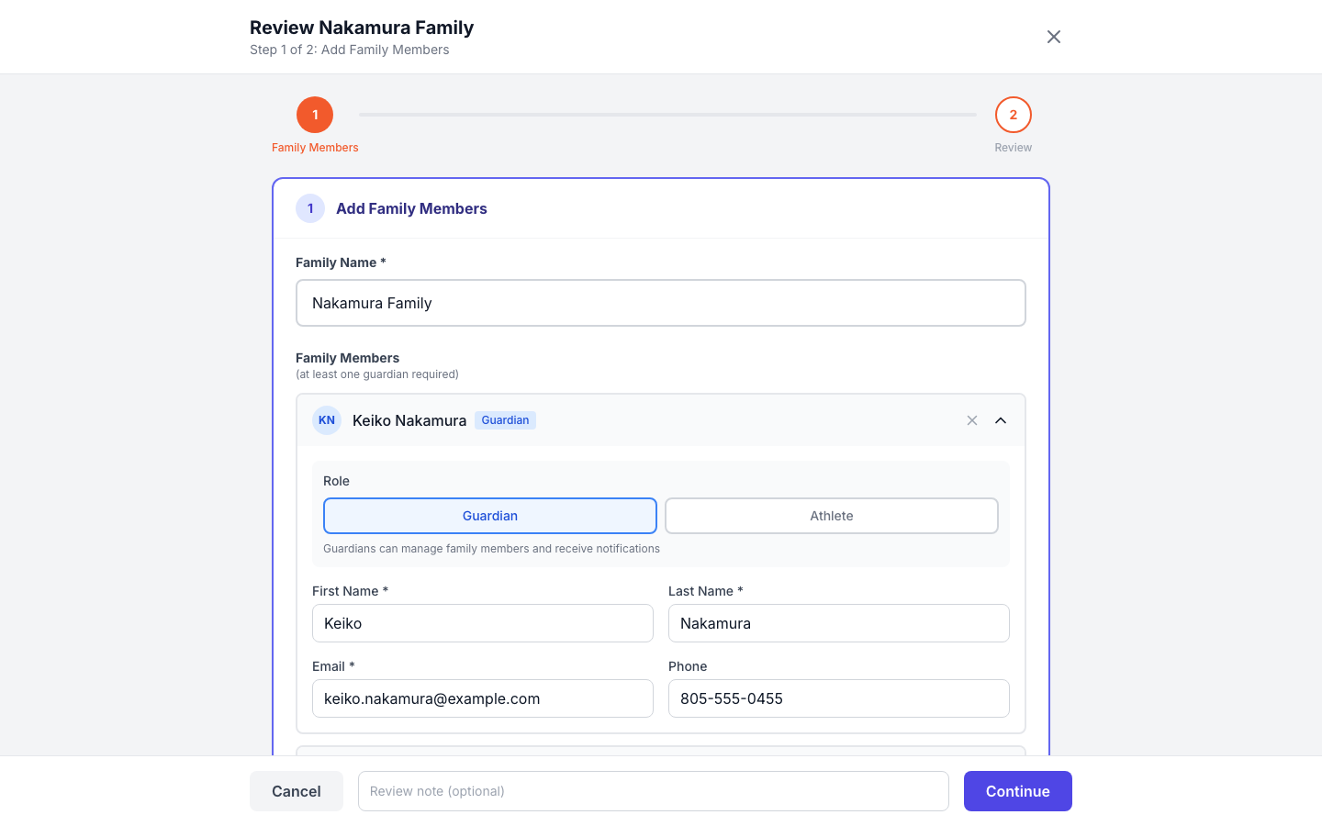This screenshot has height=826, width=1322.
Task: Edit the First Name field Keiko
Action: (x=483, y=623)
